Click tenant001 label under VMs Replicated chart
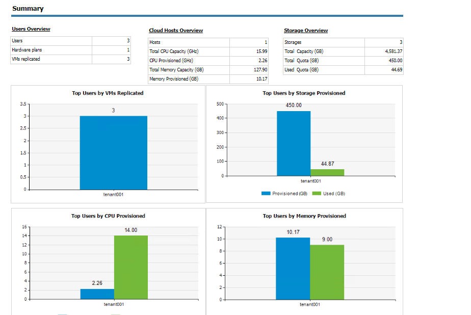 pos(113,195)
